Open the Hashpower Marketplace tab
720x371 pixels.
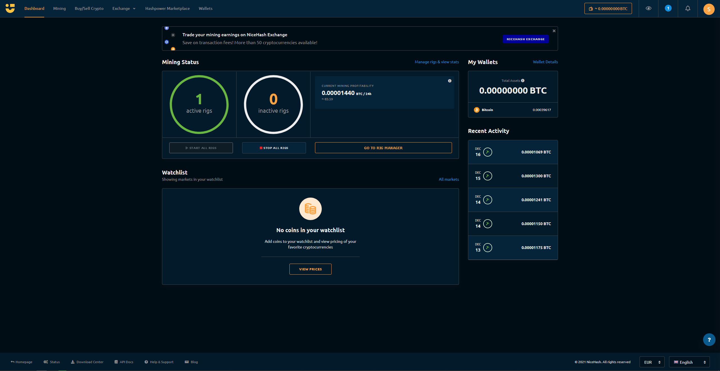click(x=167, y=8)
